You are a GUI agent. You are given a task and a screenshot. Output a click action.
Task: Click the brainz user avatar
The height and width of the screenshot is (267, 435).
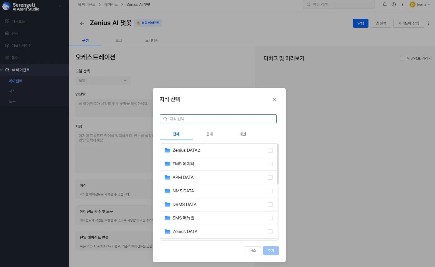[x=412, y=4]
